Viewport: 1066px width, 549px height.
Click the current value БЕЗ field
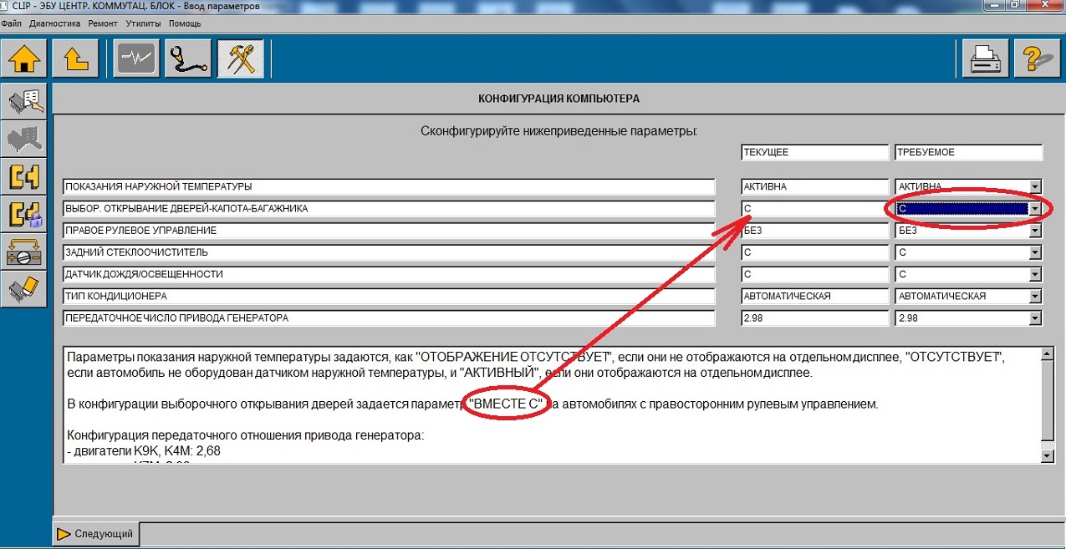click(x=814, y=231)
